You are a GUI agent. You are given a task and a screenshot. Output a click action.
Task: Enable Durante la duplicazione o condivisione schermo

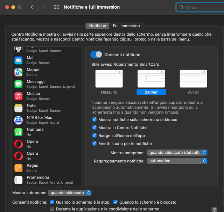coord(52,209)
